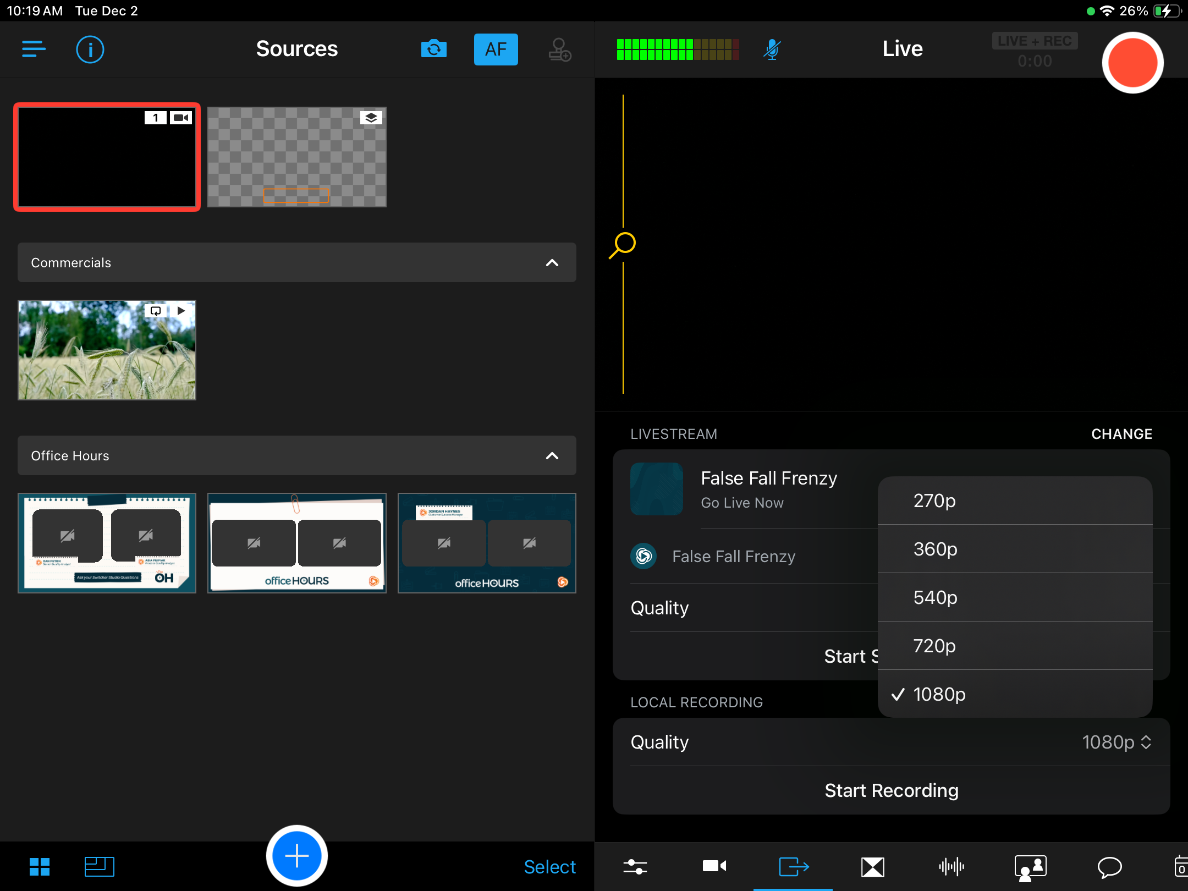Screen dimensions: 1188x891
Task: Open the chat bubble tab
Action: coord(1109,867)
